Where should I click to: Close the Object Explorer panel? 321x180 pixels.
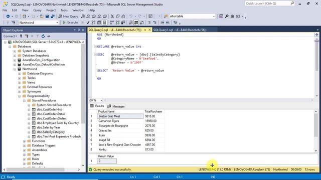pyautogui.click(x=83, y=30)
